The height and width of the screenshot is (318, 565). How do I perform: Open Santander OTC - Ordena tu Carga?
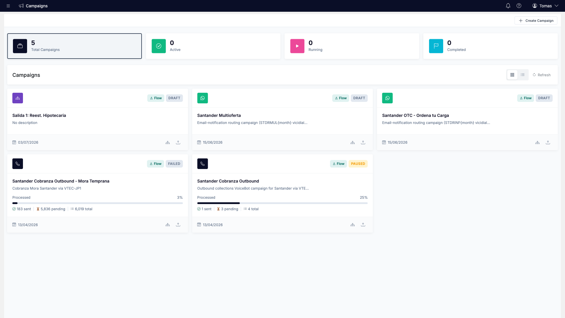point(416,115)
